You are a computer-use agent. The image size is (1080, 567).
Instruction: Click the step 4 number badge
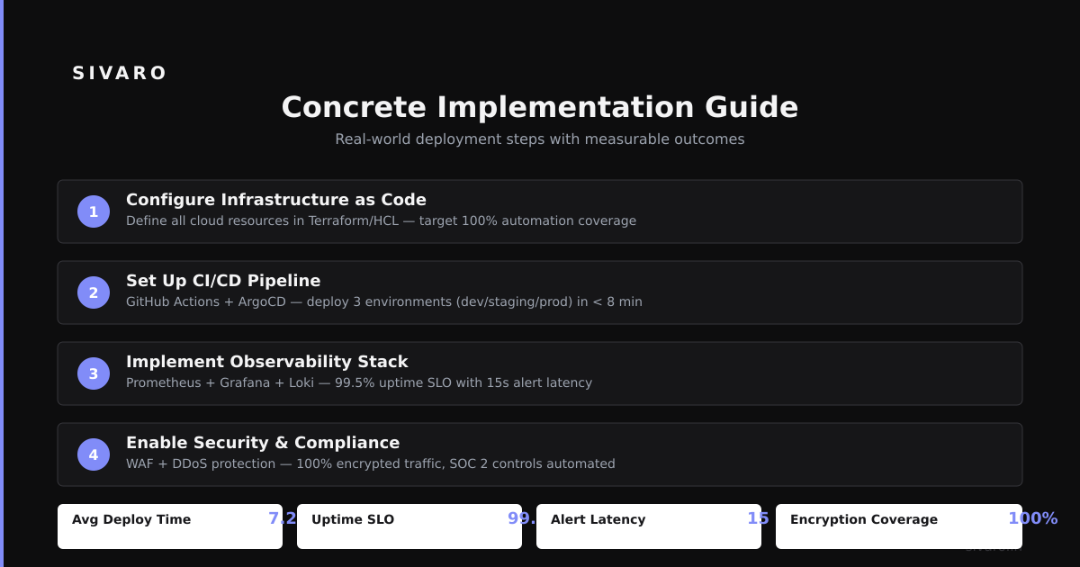pyautogui.click(x=94, y=454)
